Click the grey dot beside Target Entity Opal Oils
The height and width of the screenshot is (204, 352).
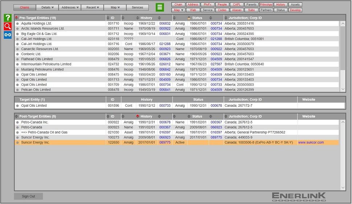click(x=17, y=106)
